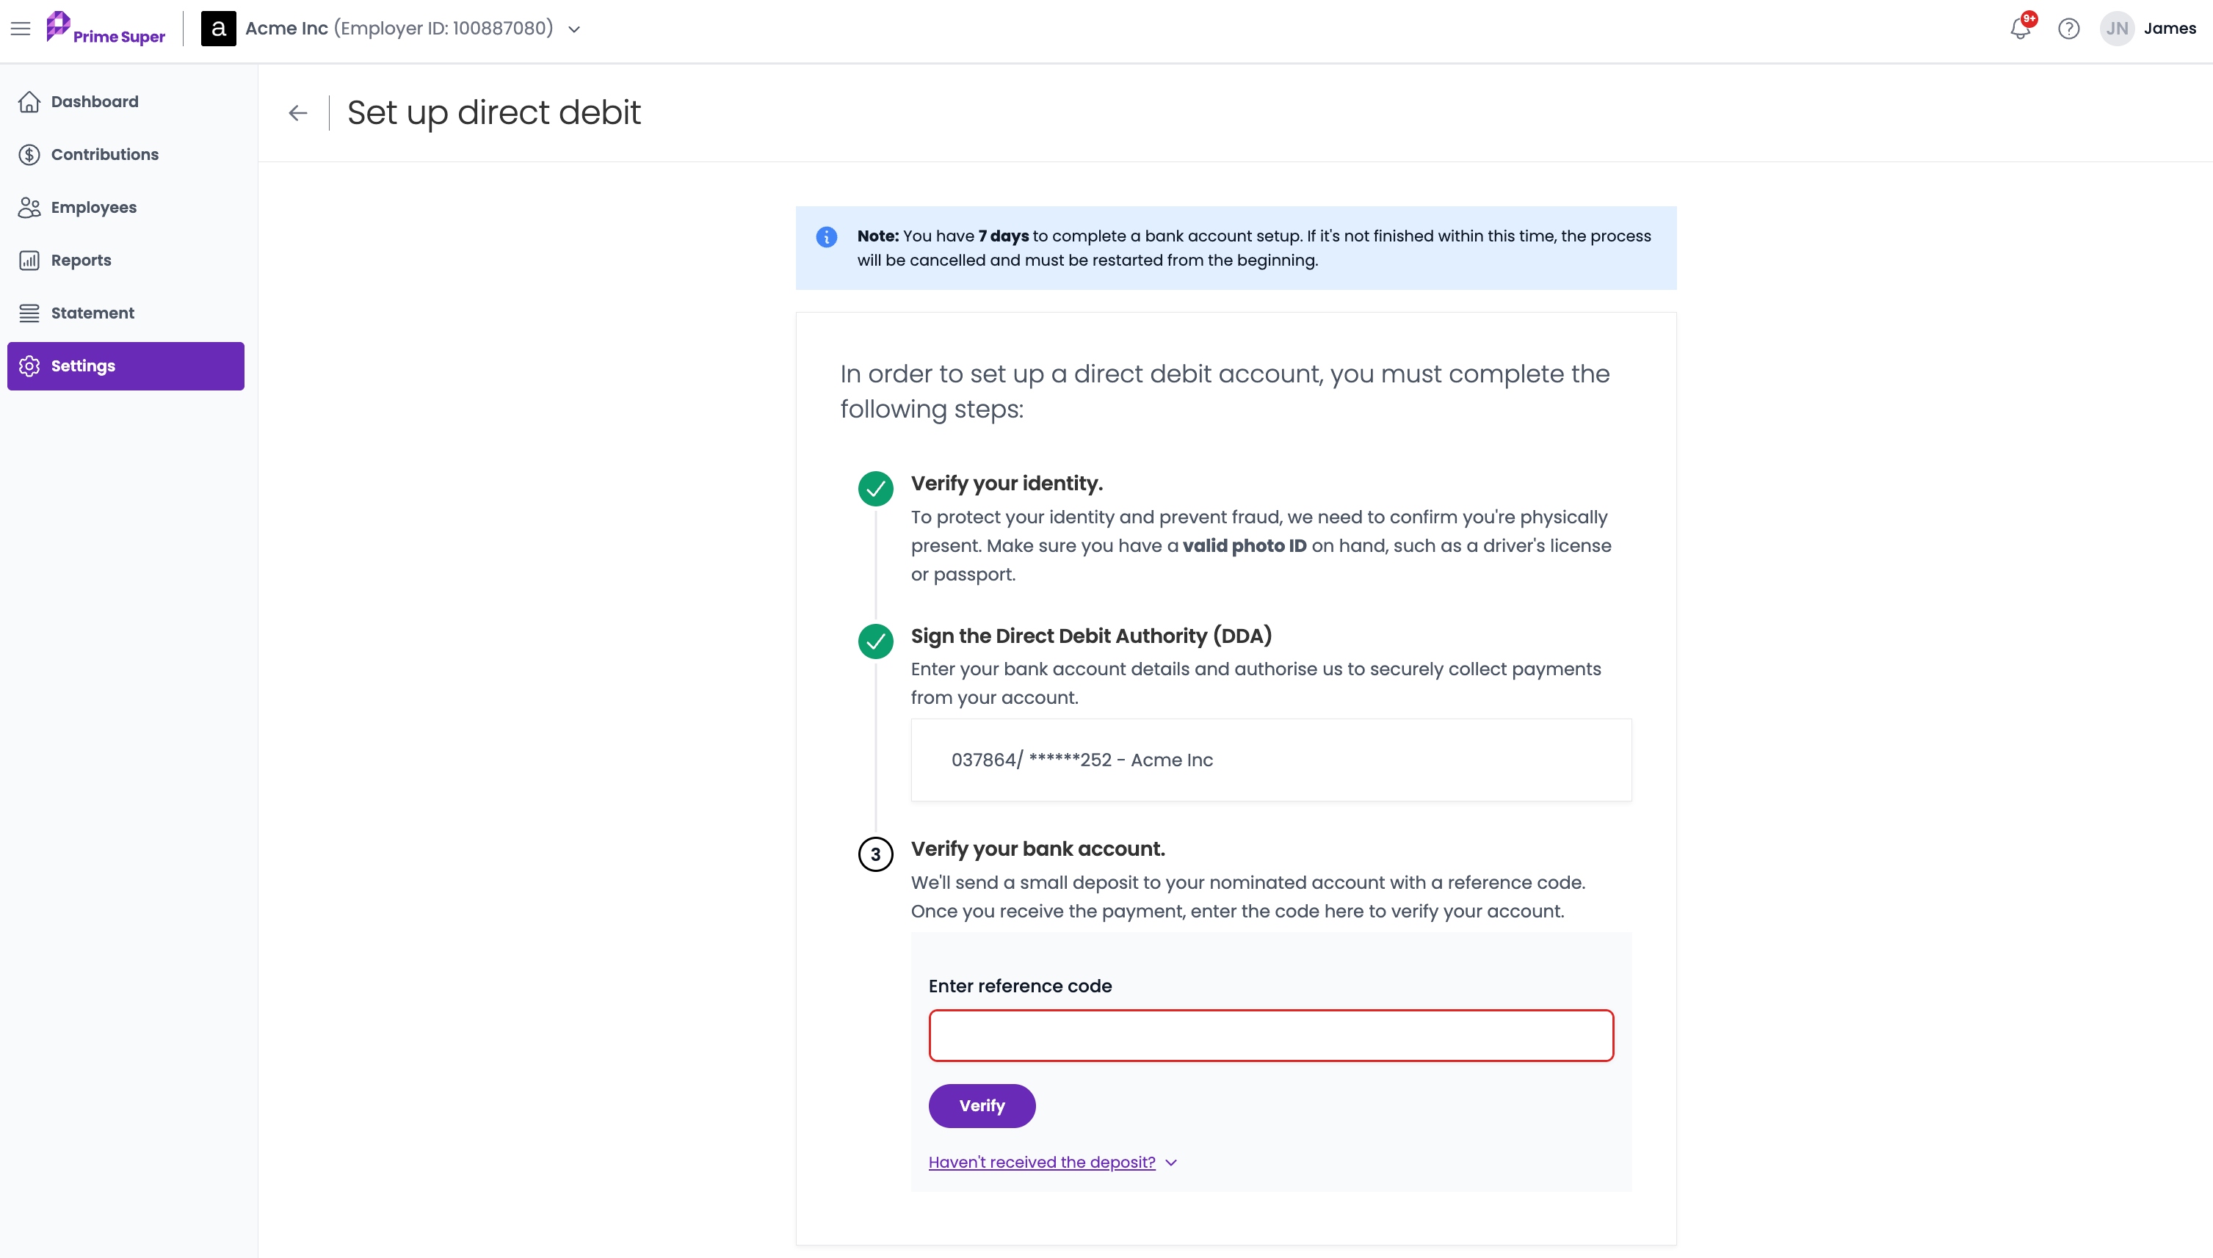
Task: Click the JN user avatar
Action: 2117,29
